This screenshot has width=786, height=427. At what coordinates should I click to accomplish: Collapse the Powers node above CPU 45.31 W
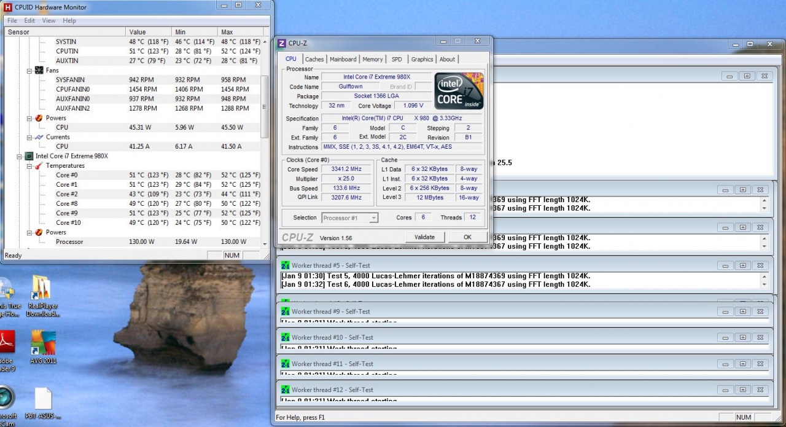tap(29, 118)
